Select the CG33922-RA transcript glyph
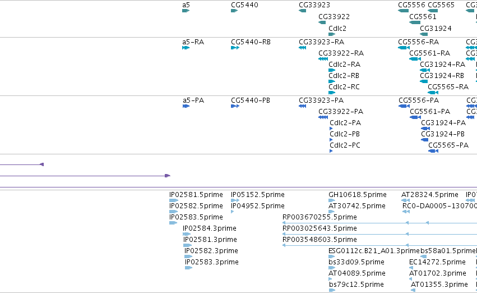The image size is (477, 293). pyautogui.click(x=323, y=59)
